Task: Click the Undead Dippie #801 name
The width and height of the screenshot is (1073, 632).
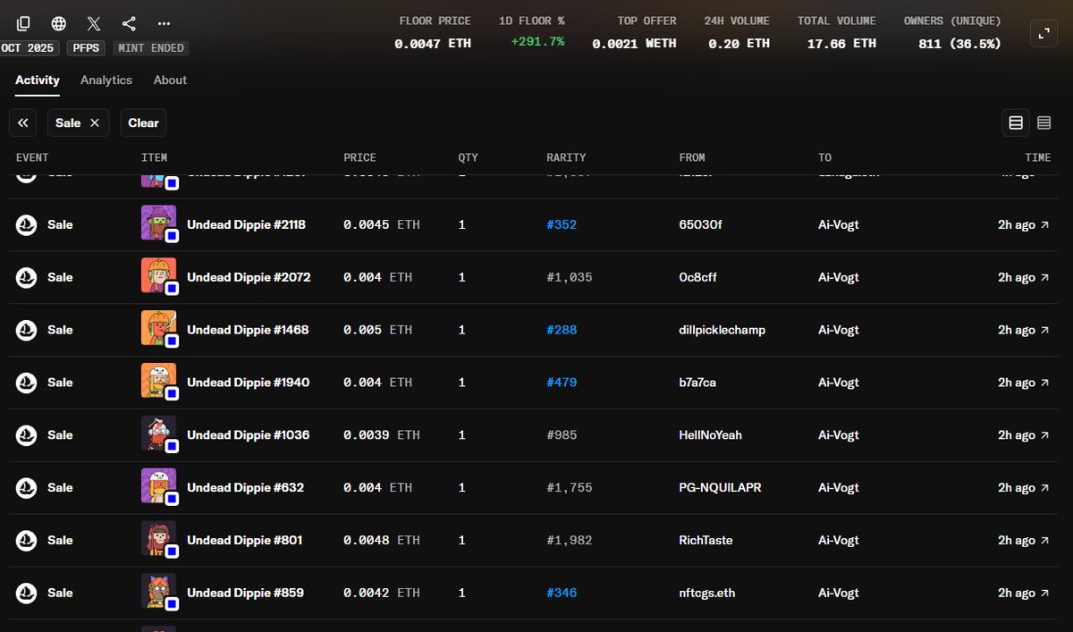Action: point(245,541)
